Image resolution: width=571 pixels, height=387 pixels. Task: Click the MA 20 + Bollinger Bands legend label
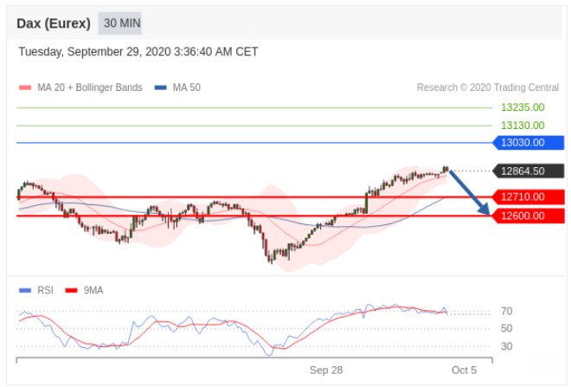(90, 87)
